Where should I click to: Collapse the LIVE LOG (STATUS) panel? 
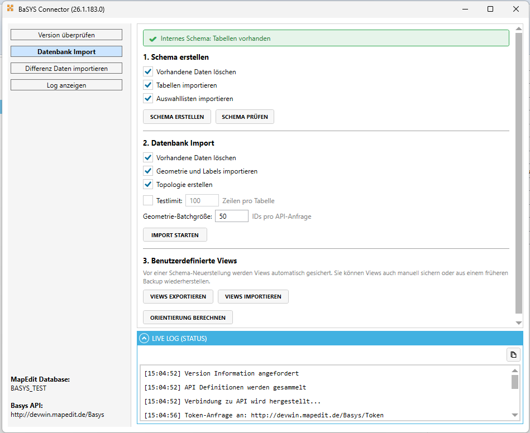point(144,339)
